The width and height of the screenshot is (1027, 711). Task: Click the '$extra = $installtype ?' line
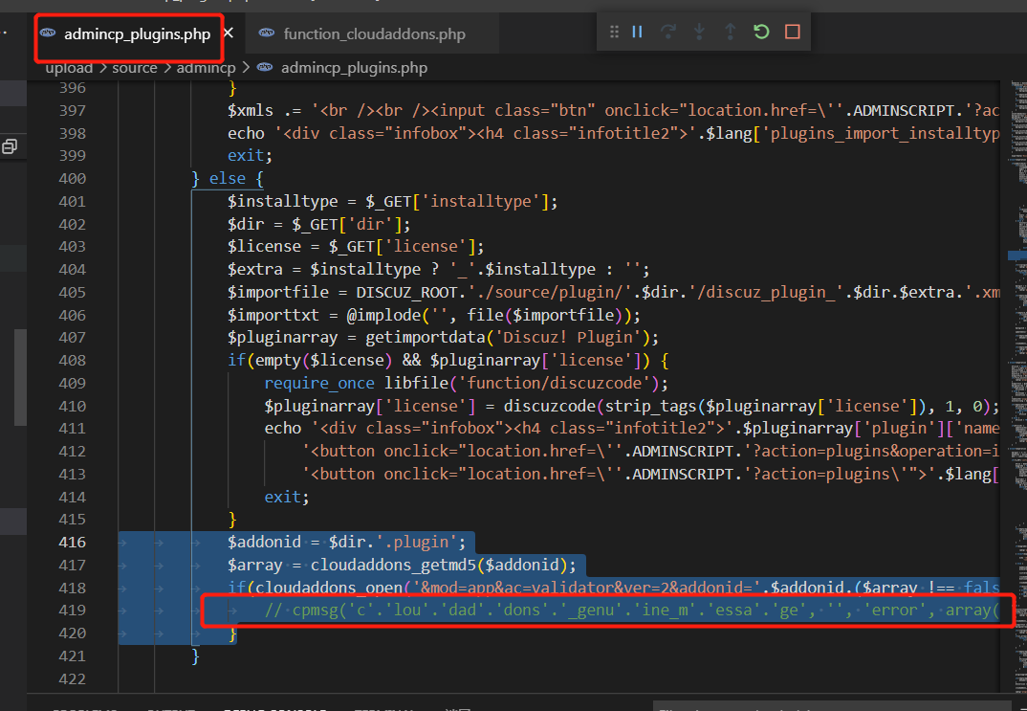click(438, 269)
